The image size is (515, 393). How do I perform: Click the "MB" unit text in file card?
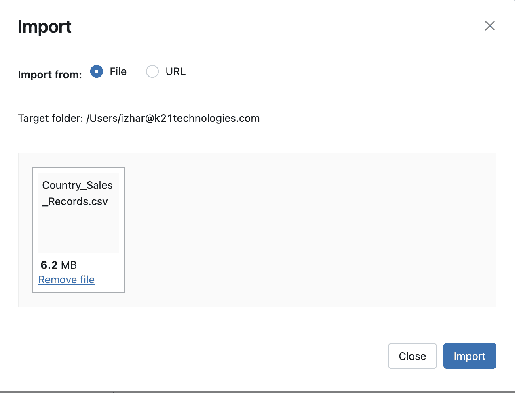click(69, 265)
